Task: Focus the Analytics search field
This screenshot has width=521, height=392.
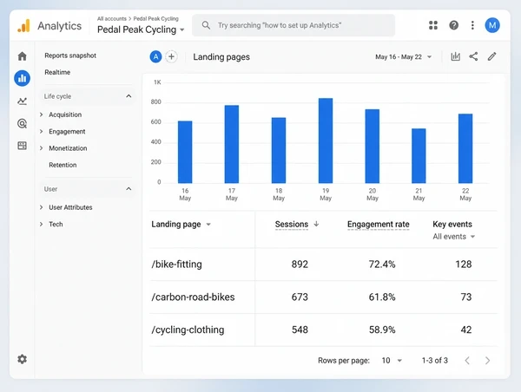Action: [x=293, y=25]
